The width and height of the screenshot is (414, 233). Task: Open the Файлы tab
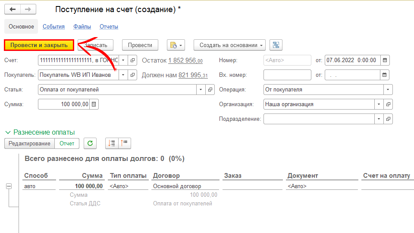coord(82,26)
